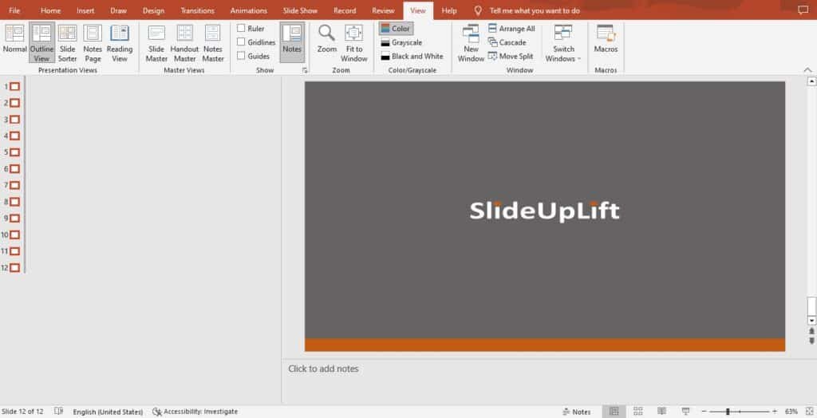Click Arrange All windows

coord(511,28)
